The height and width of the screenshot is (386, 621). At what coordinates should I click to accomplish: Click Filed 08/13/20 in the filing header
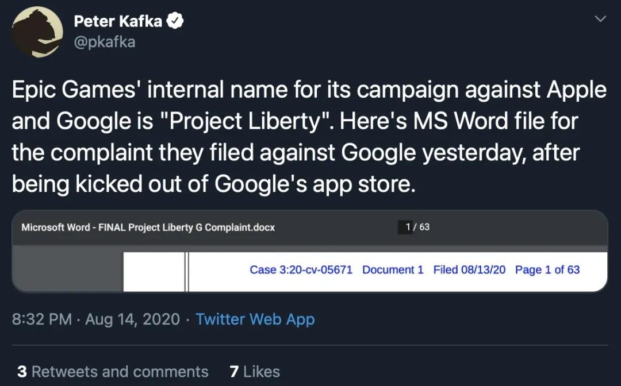coord(469,269)
